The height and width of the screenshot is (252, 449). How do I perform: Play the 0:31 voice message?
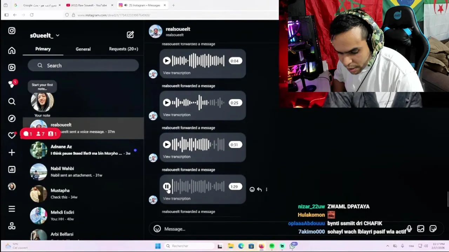(167, 145)
